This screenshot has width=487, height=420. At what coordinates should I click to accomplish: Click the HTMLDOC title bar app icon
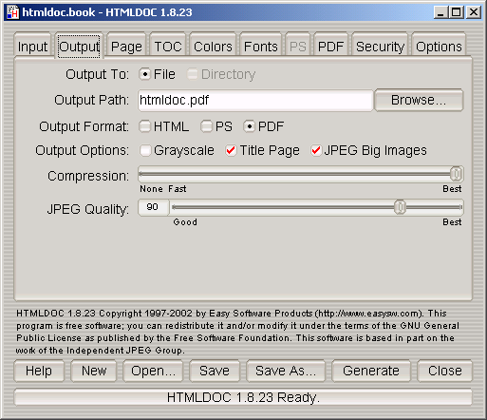[x=13, y=12]
